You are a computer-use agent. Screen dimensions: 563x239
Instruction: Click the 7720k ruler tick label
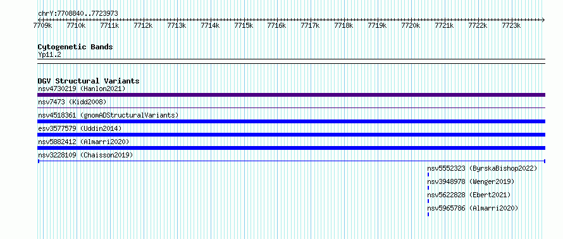(411, 25)
